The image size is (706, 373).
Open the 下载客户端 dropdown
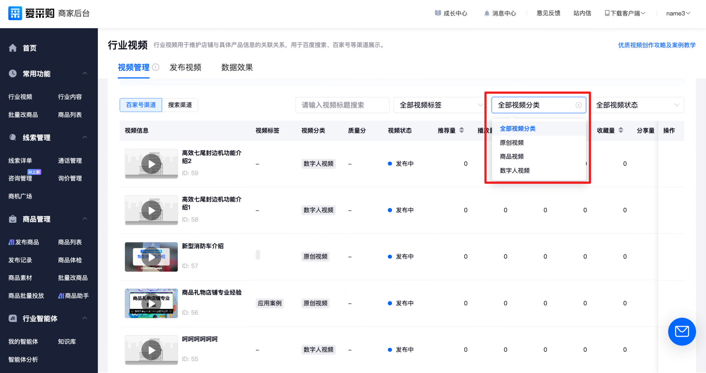(625, 13)
